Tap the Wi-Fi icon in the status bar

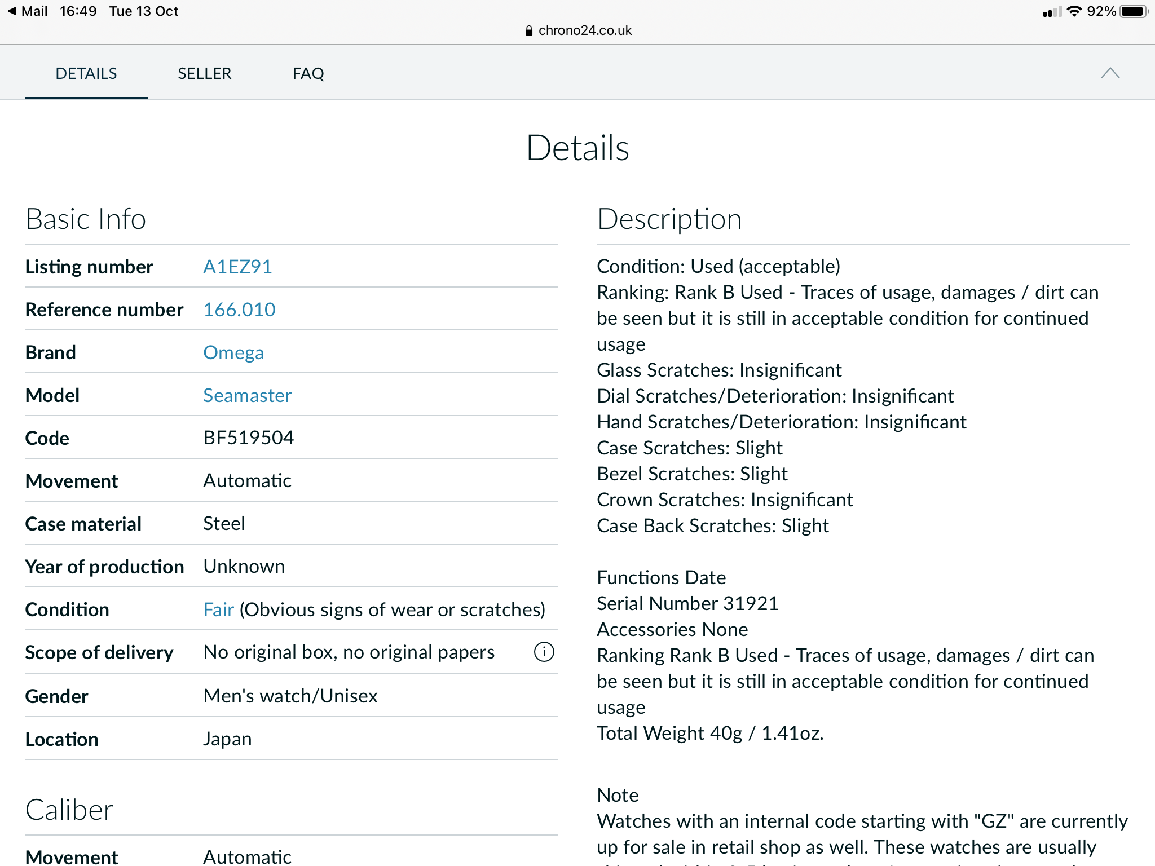tap(1074, 11)
